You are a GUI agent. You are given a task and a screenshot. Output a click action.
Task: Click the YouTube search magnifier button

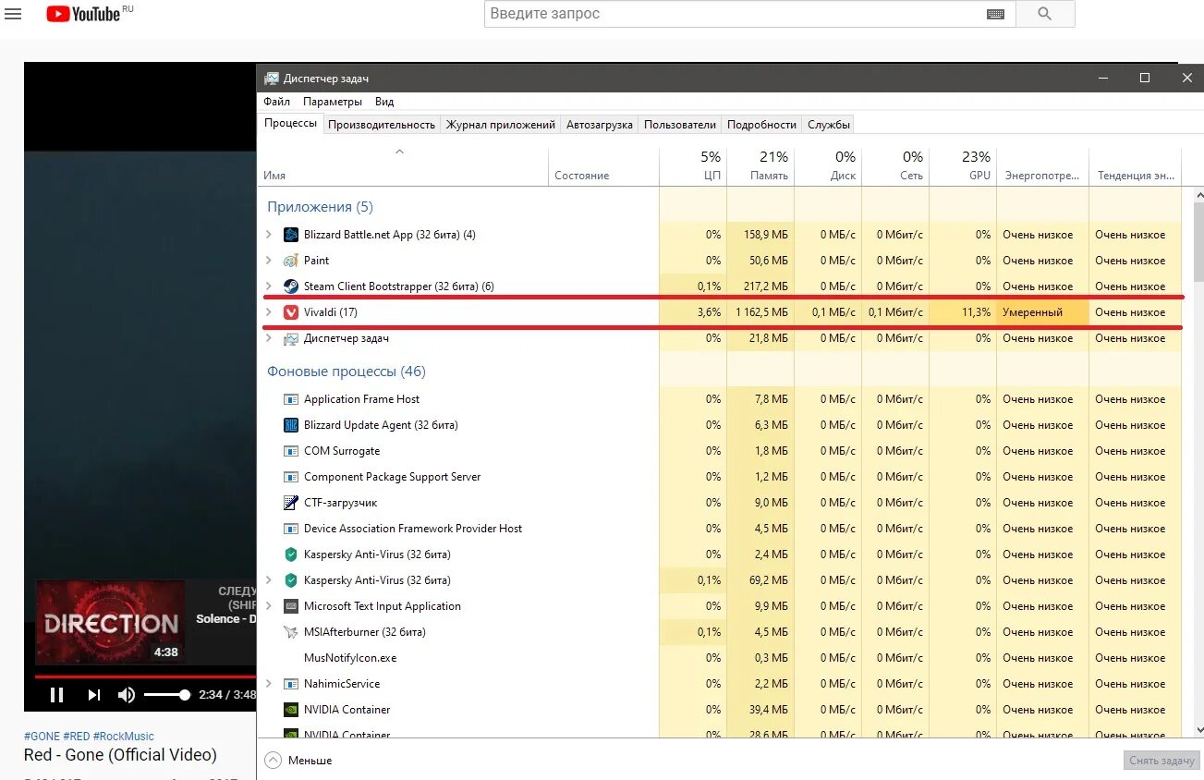pos(1045,14)
